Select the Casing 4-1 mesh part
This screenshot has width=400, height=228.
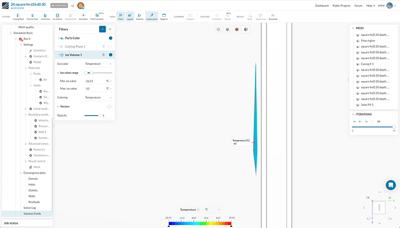pyautogui.click(x=367, y=64)
